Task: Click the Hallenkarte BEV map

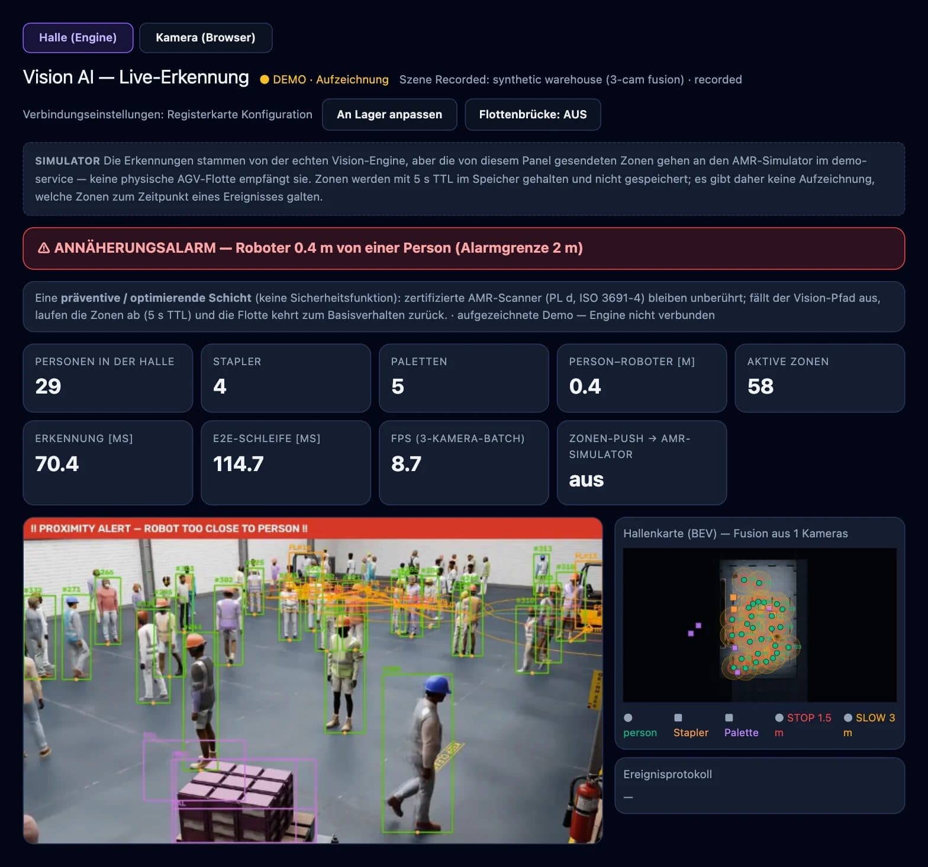Action: [x=760, y=625]
